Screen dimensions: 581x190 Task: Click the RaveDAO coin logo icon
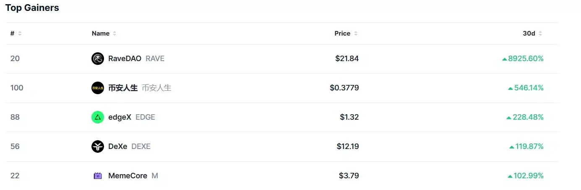(x=97, y=59)
